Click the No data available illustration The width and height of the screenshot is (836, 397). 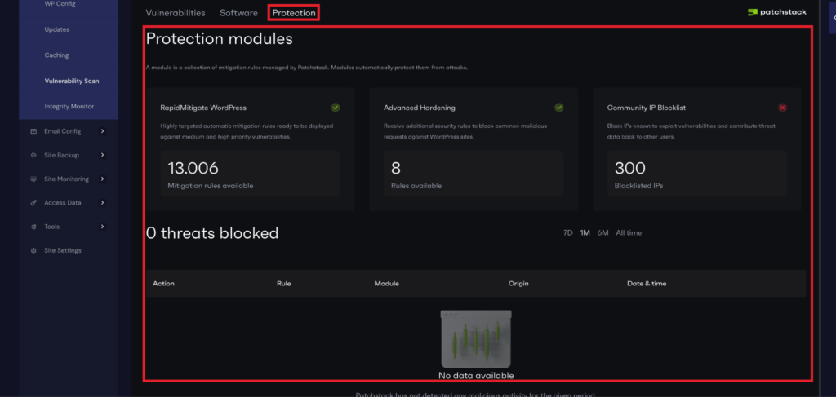tap(476, 340)
